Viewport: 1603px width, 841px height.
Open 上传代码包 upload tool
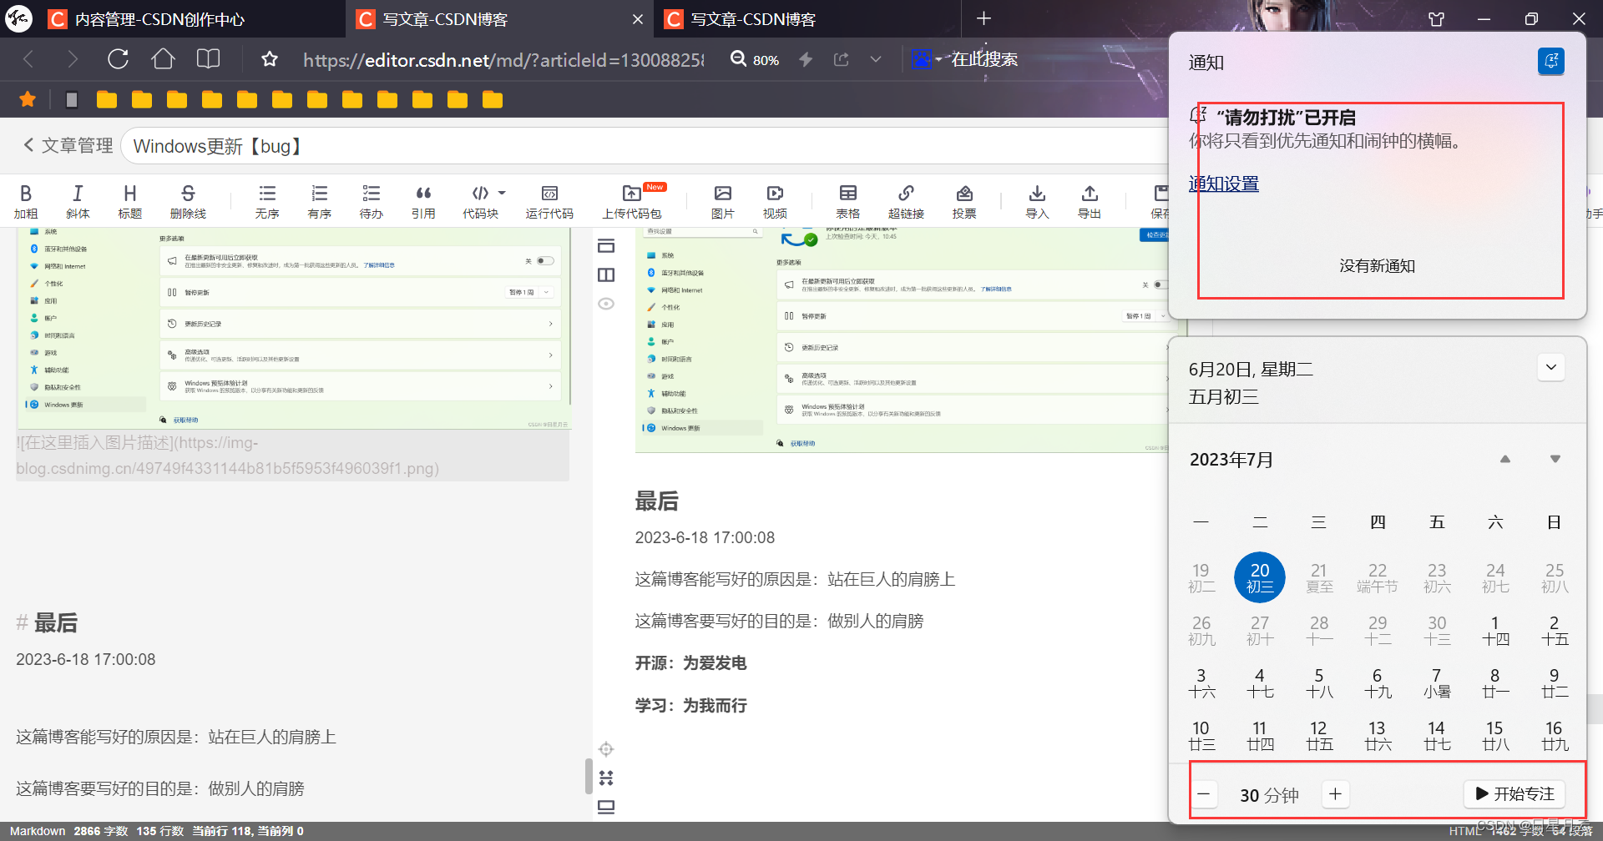632,202
